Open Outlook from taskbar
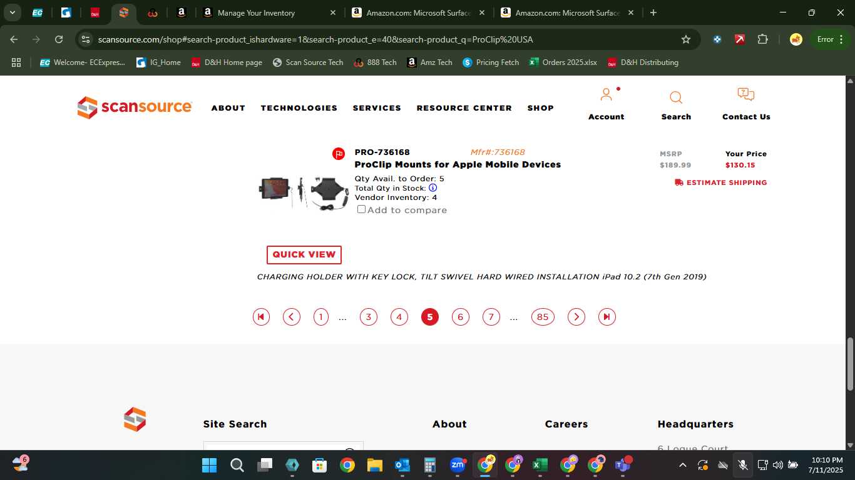Viewport: 855px width, 480px height. [x=402, y=465]
